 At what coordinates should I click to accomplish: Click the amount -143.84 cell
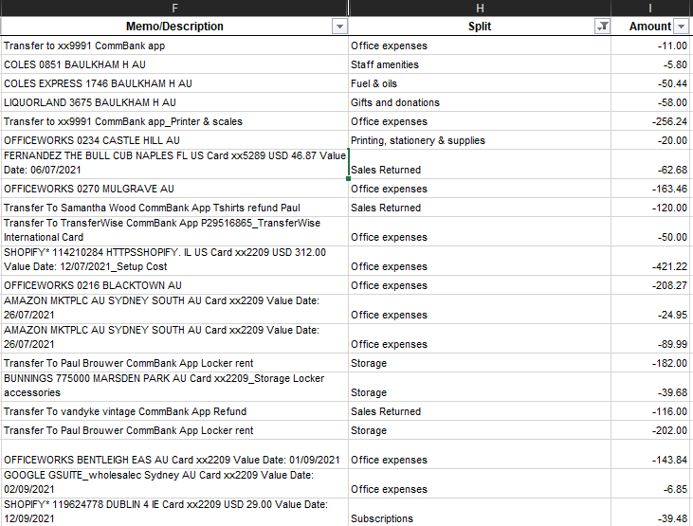pyautogui.click(x=650, y=454)
